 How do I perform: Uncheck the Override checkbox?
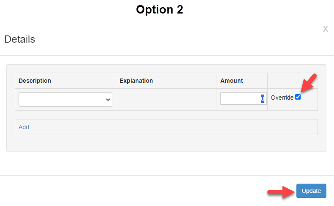click(298, 97)
